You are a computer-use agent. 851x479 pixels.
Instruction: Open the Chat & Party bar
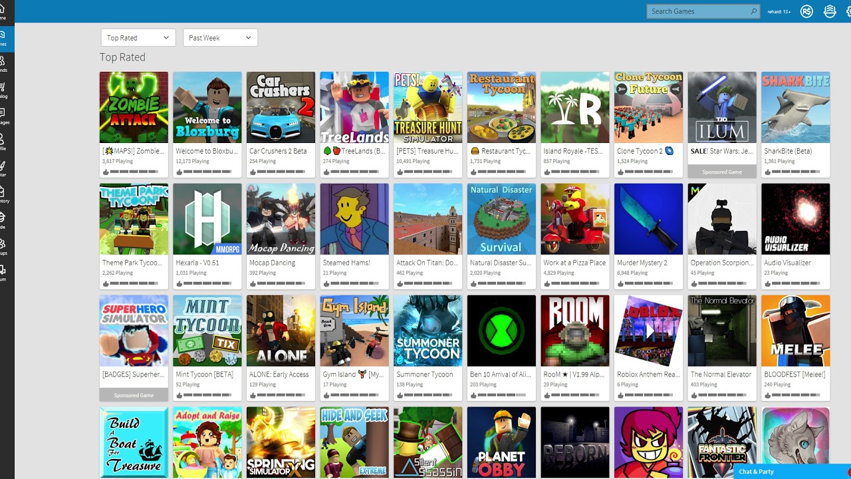(792, 472)
